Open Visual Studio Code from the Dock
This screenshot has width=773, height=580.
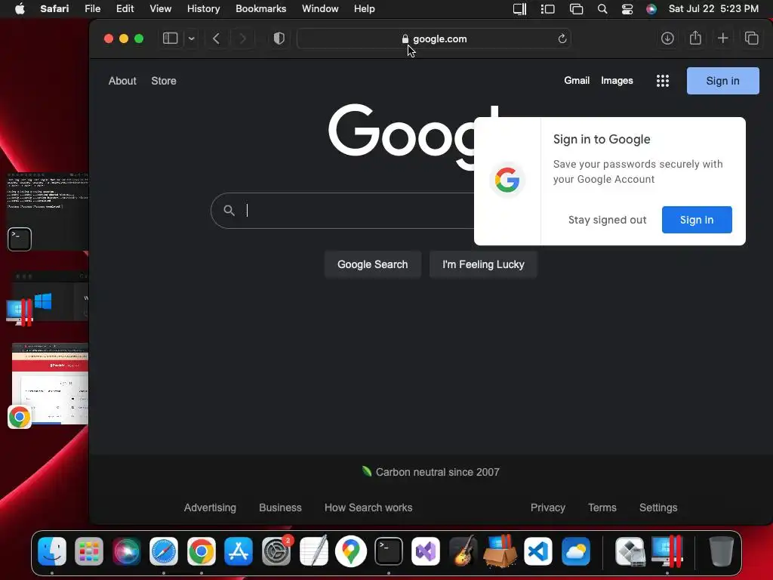click(x=537, y=551)
